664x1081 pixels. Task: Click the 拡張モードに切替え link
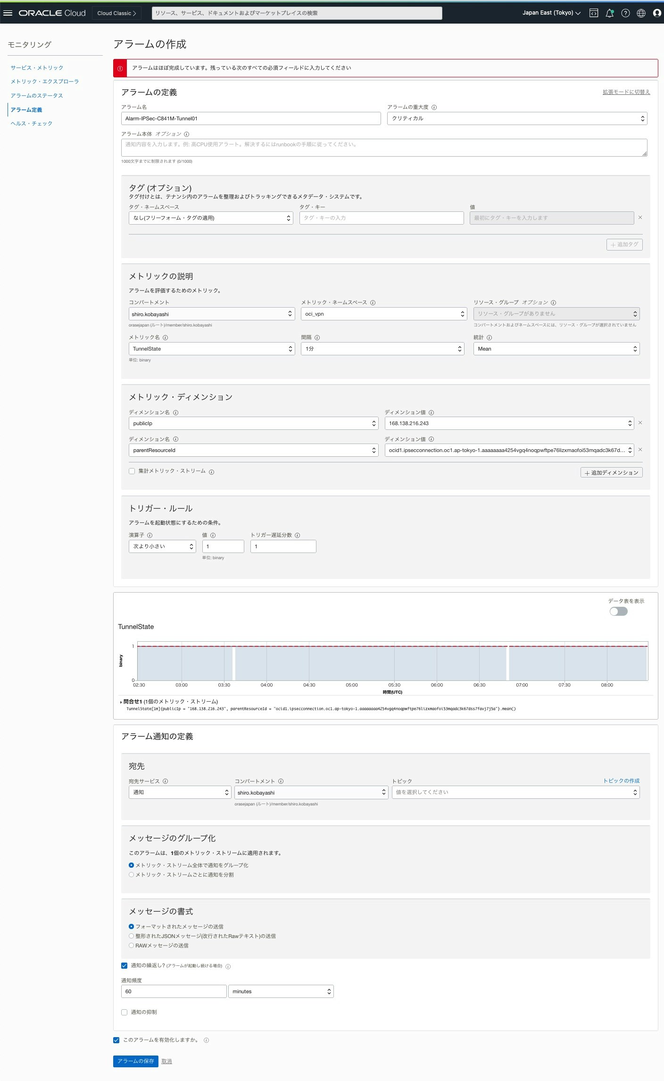(x=626, y=92)
